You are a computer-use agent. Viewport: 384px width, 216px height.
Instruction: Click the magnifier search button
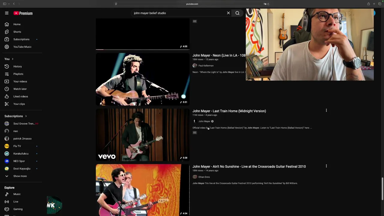point(237,13)
